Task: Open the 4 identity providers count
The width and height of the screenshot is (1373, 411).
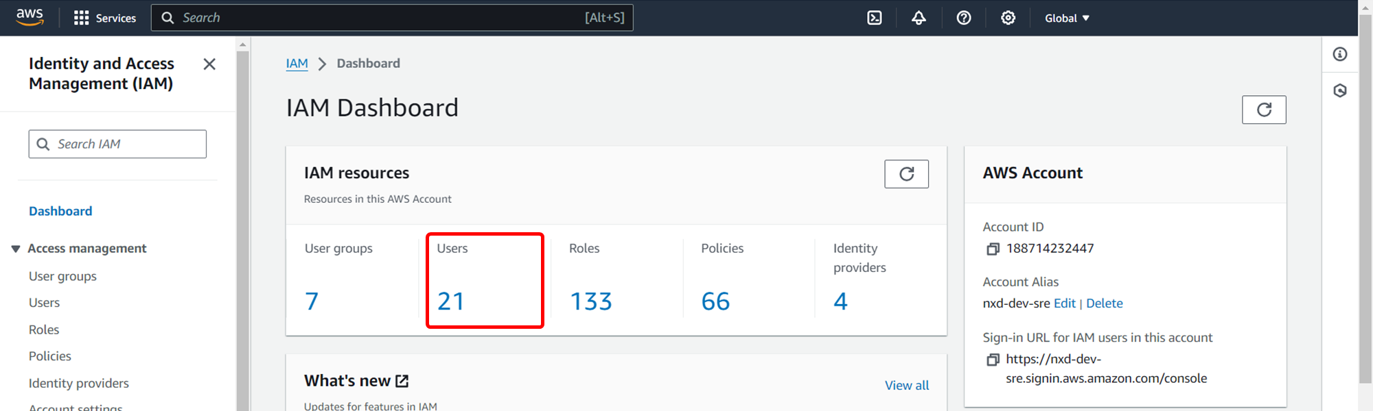Action: pos(840,301)
